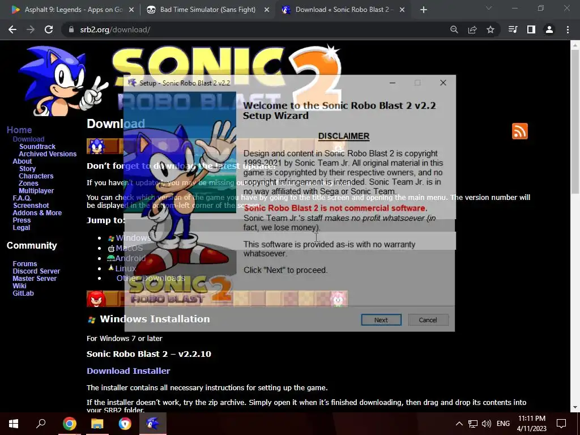This screenshot has height=435, width=580.
Task: Open a new Chrome tab
Action: [x=424, y=10]
